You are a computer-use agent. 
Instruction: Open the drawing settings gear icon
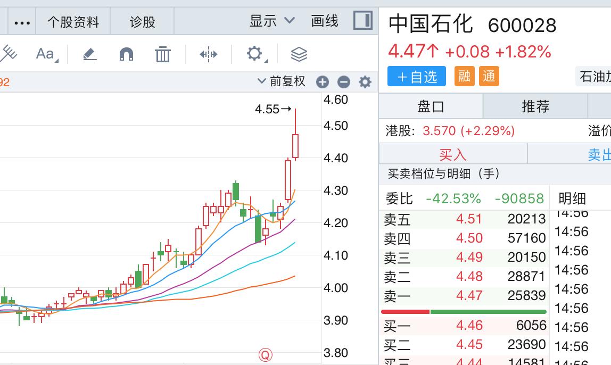254,54
